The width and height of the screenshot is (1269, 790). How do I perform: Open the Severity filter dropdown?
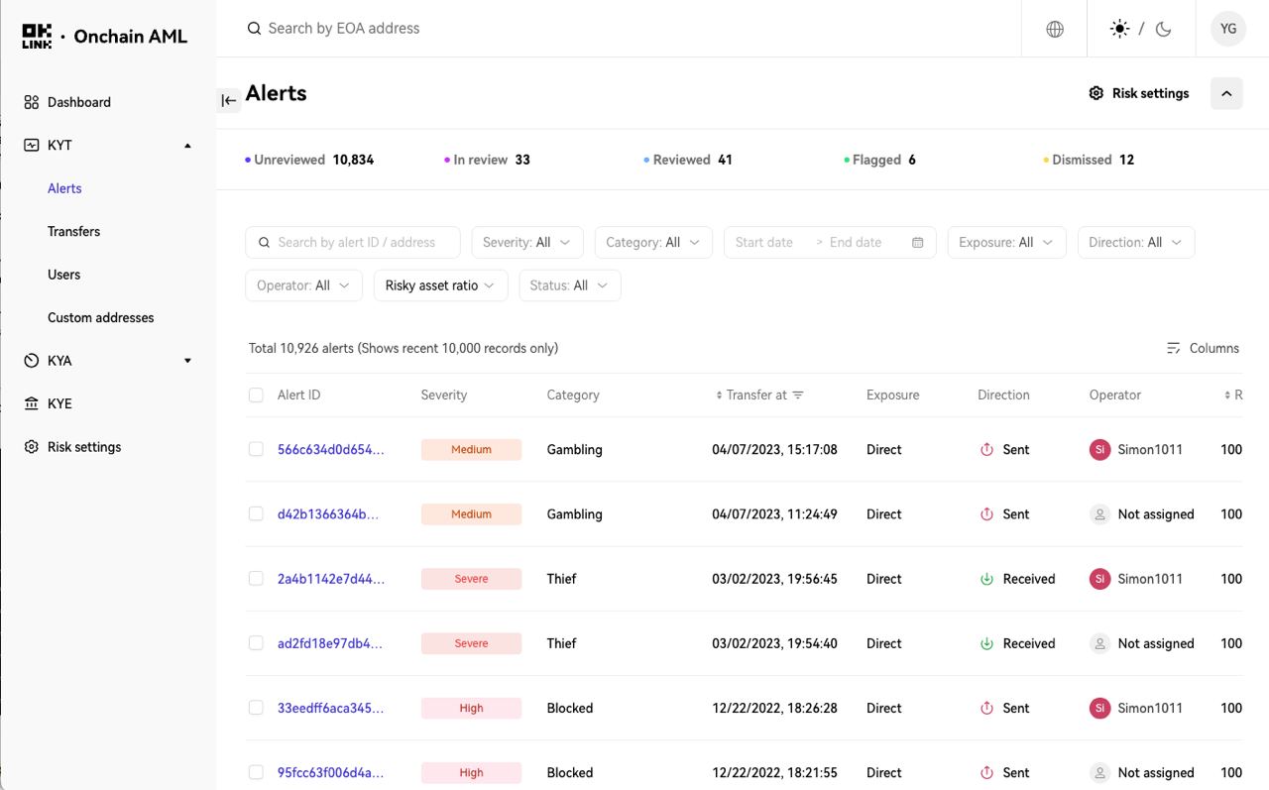coord(526,243)
